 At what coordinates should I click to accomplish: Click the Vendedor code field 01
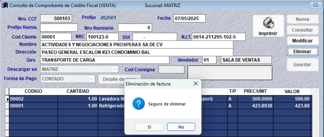[209, 60]
